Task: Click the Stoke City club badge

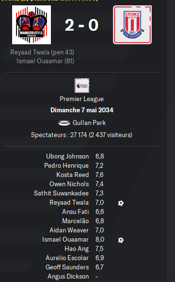Action: (x=132, y=25)
